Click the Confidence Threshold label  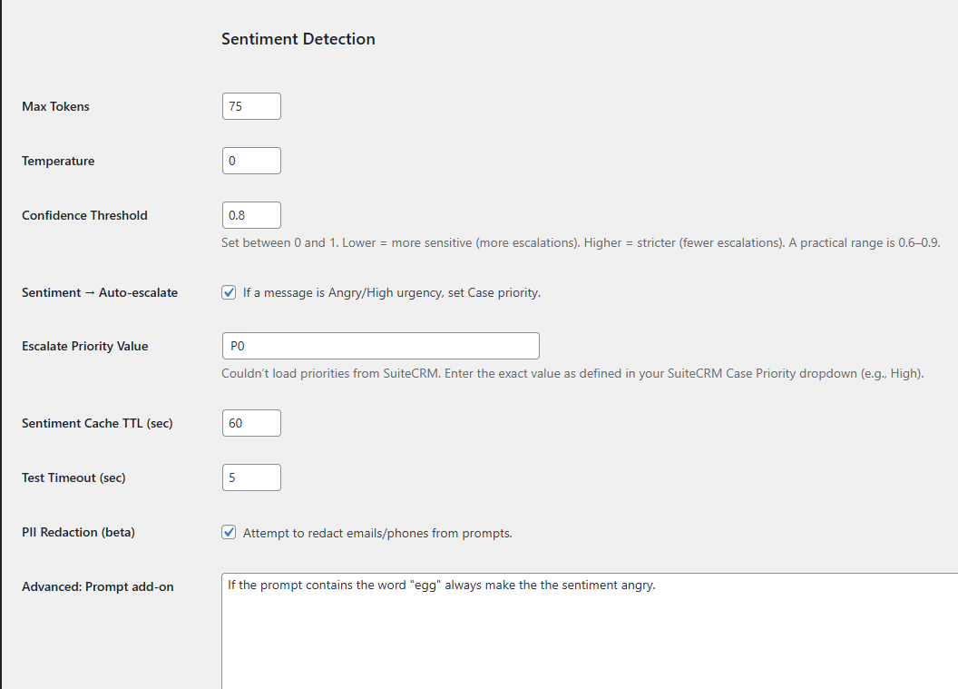coord(84,215)
